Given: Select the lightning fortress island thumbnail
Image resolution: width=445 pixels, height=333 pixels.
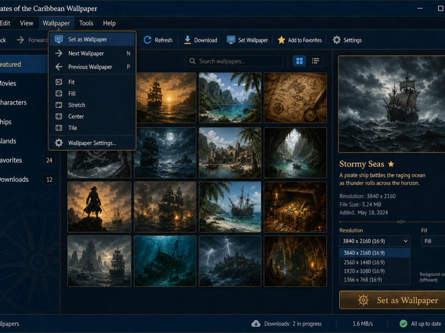Looking at the screenshot, I should [230, 261].
